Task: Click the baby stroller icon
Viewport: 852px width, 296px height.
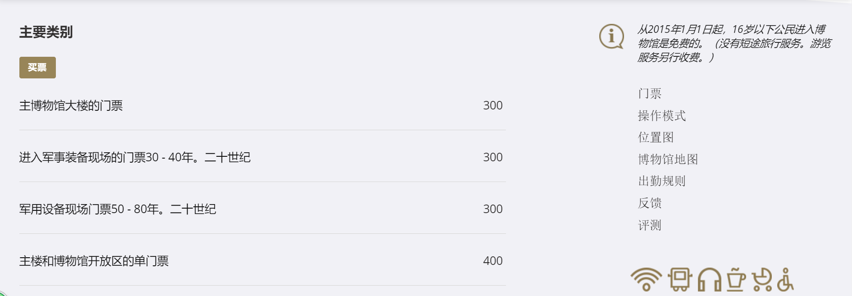Action: tap(762, 279)
